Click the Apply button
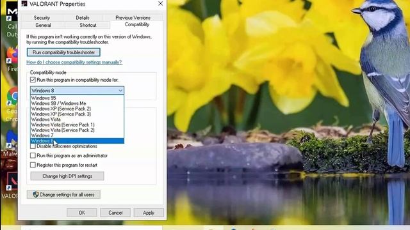 [149, 213]
